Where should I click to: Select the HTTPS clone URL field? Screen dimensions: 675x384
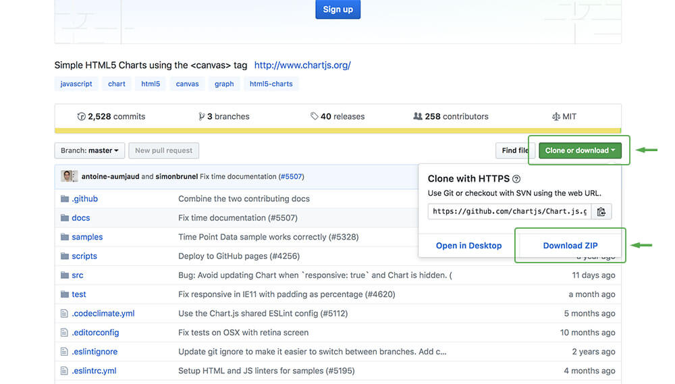(510, 211)
